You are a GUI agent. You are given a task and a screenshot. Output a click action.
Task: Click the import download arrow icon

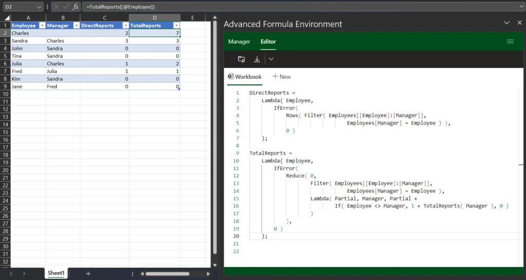(257, 59)
